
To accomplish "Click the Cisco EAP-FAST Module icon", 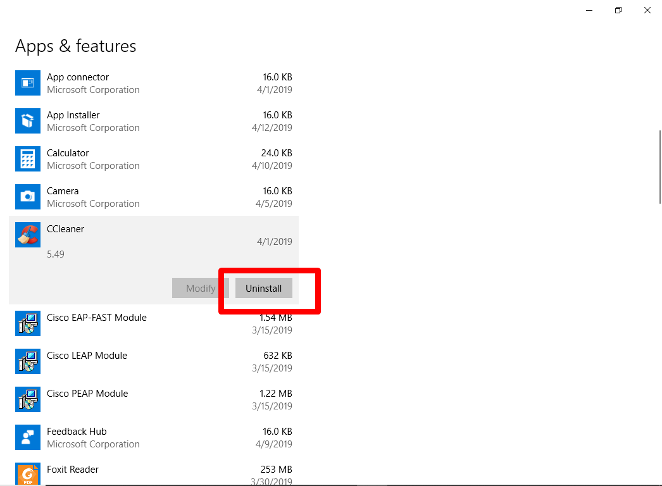I will pos(28,323).
